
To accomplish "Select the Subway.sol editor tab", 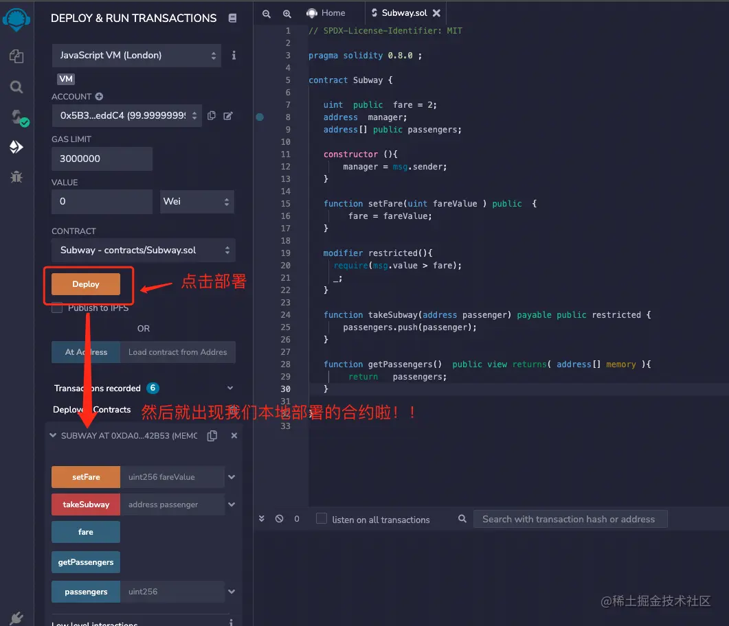I will 403,13.
